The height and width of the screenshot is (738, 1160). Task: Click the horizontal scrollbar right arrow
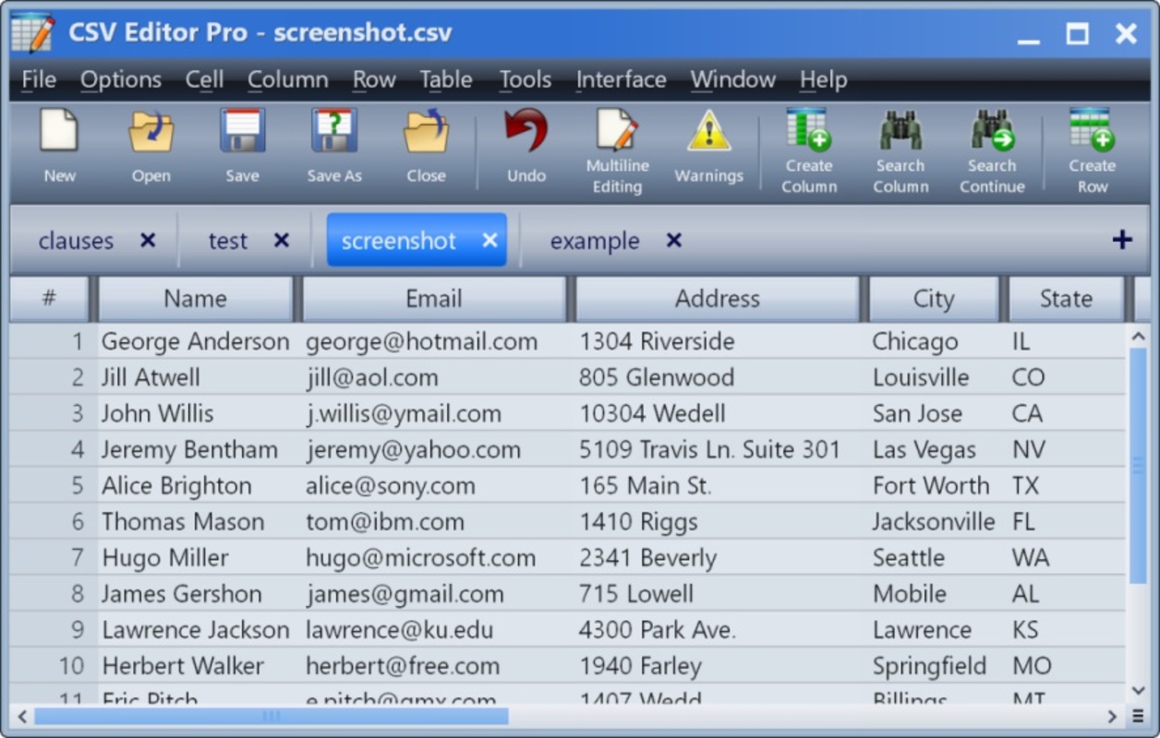(x=1112, y=716)
